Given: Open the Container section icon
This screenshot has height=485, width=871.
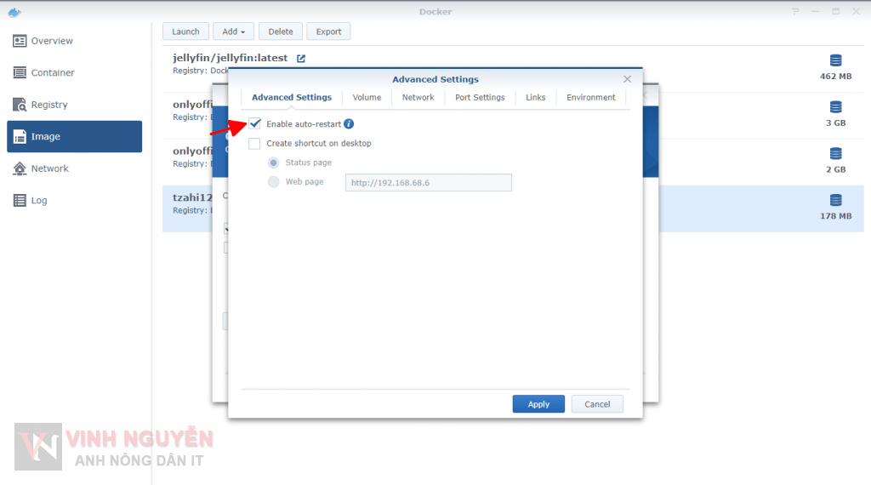Looking at the screenshot, I should (20, 73).
